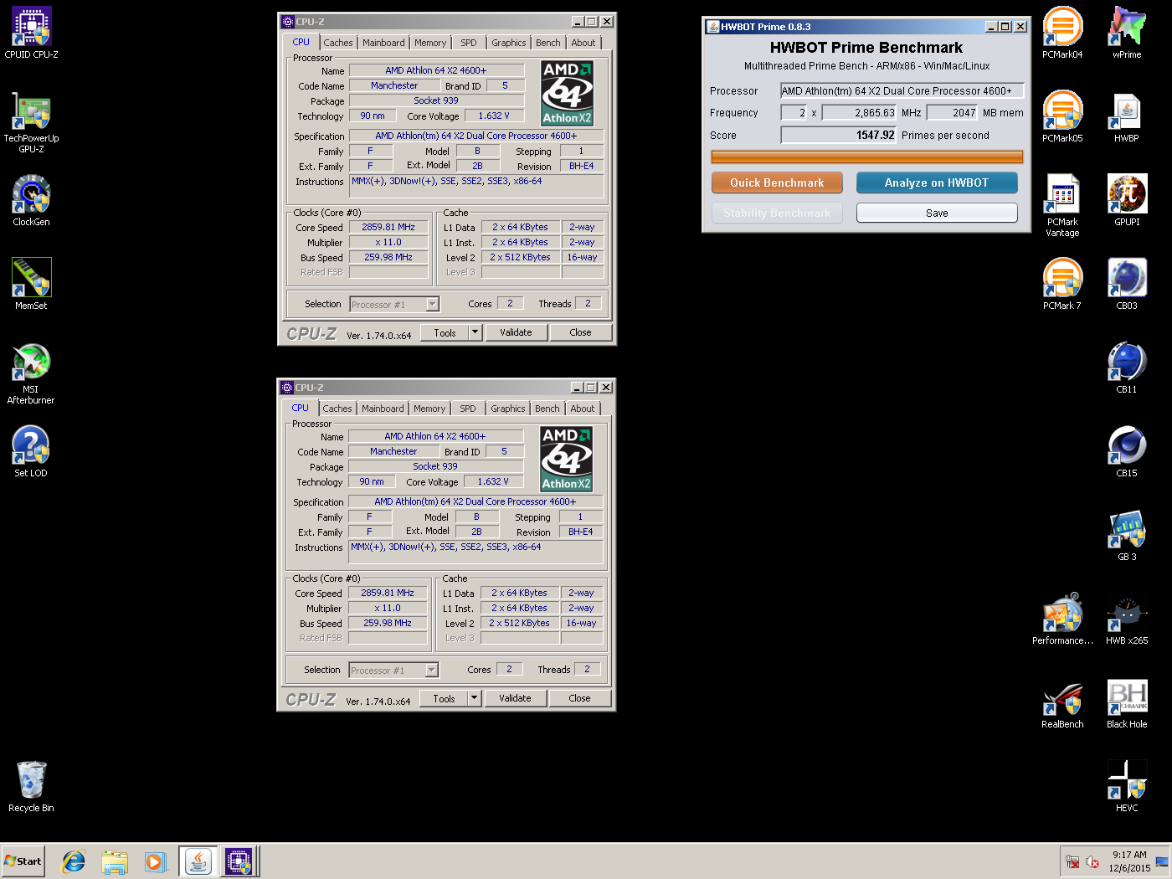Image resolution: width=1172 pixels, height=879 pixels.
Task: Click Close button in lower CPU-Z window
Action: (579, 698)
